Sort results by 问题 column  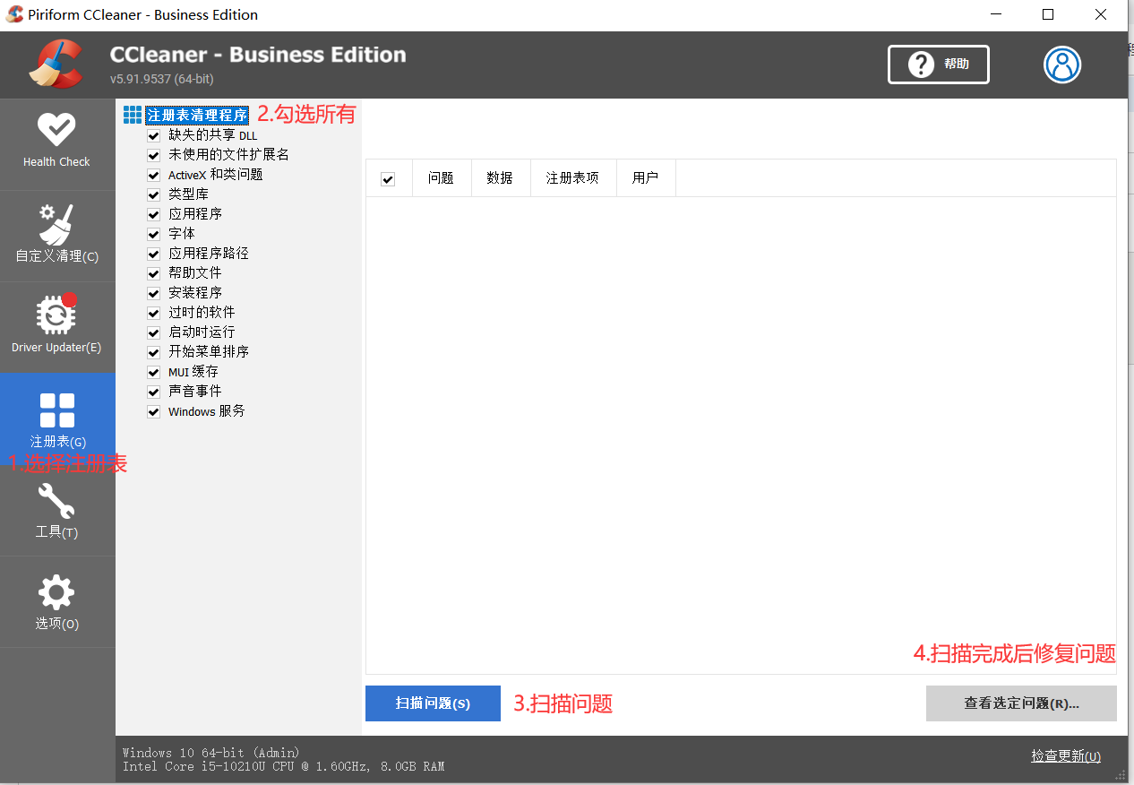441,177
